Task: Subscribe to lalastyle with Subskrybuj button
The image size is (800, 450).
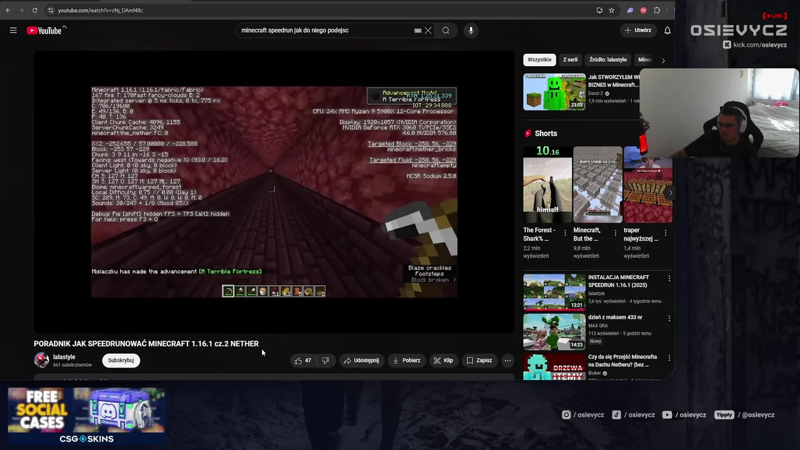Action: tap(121, 360)
